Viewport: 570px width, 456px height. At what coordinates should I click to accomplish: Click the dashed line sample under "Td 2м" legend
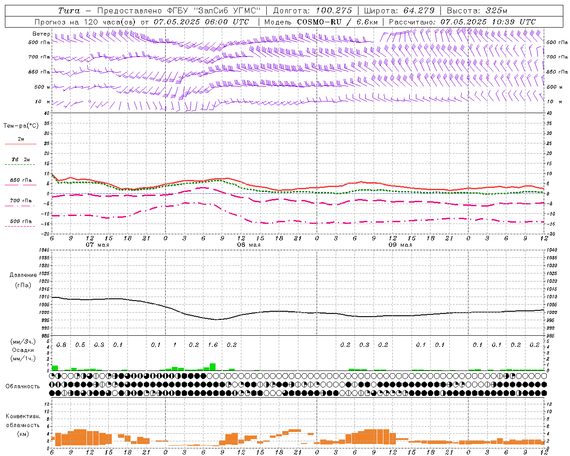[x=20, y=165]
